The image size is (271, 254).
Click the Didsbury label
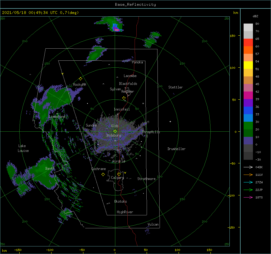coord(114,135)
